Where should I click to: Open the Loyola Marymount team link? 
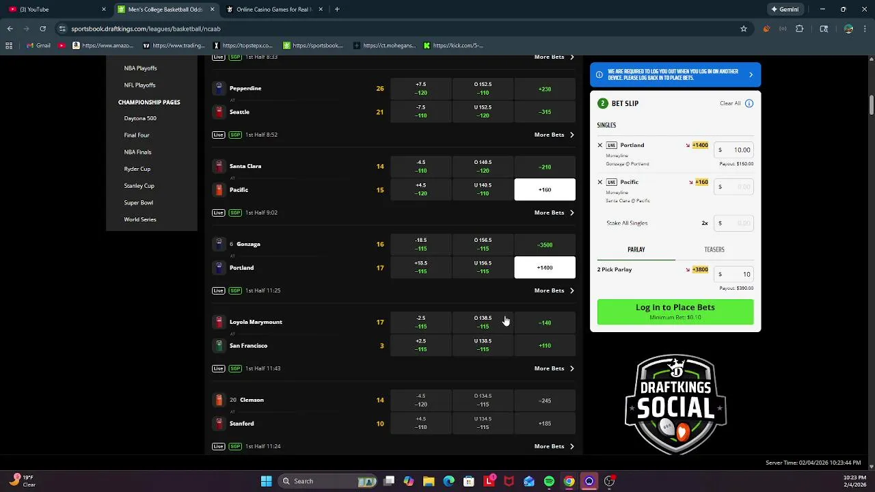tap(256, 322)
